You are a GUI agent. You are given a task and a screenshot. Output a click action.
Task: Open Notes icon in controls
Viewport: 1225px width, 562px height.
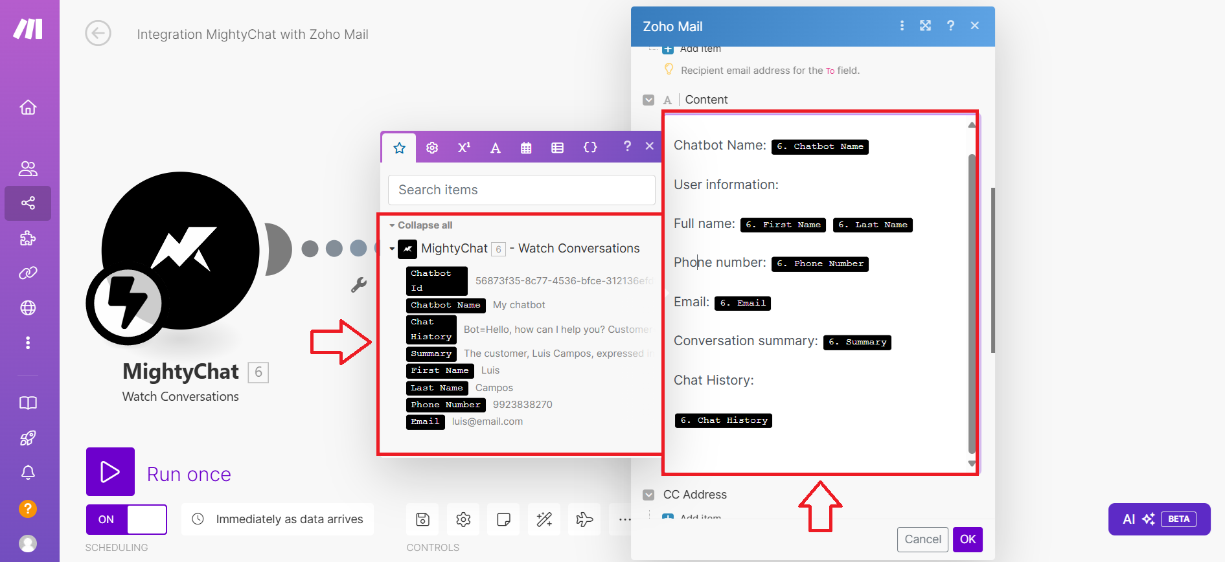tap(503, 519)
